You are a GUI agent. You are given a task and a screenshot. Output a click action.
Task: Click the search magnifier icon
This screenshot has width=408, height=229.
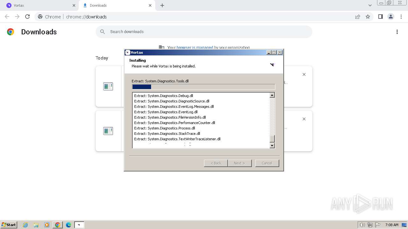(x=103, y=32)
